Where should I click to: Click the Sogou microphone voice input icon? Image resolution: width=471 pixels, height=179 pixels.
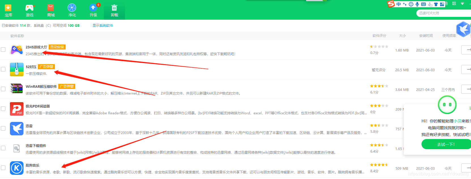[417, 4]
